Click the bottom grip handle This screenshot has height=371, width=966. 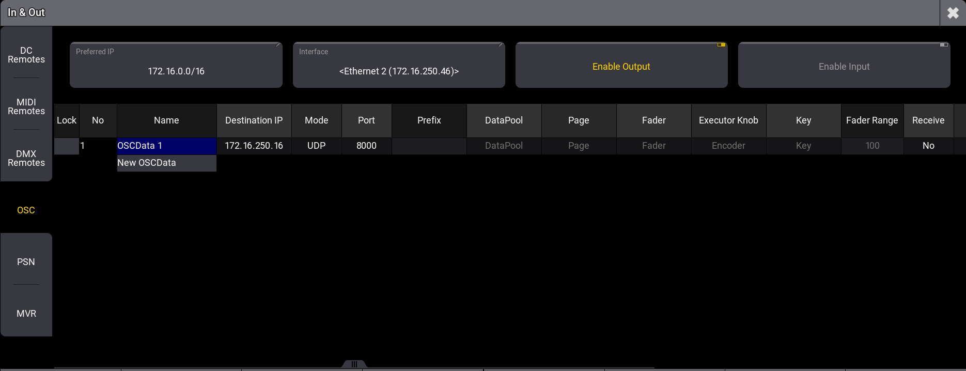(354, 364)
